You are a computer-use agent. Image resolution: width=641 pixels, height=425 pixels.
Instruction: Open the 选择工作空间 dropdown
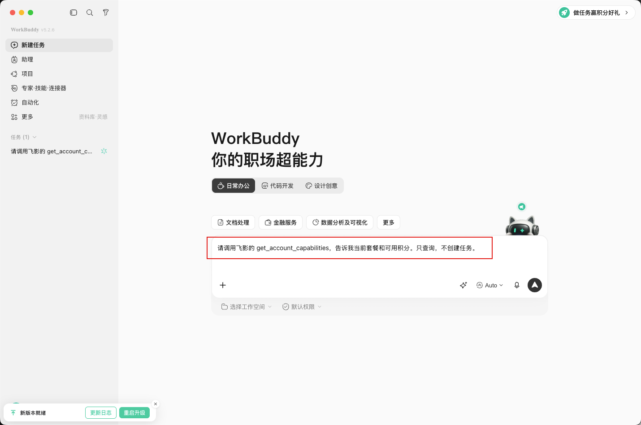click(247, 307)
